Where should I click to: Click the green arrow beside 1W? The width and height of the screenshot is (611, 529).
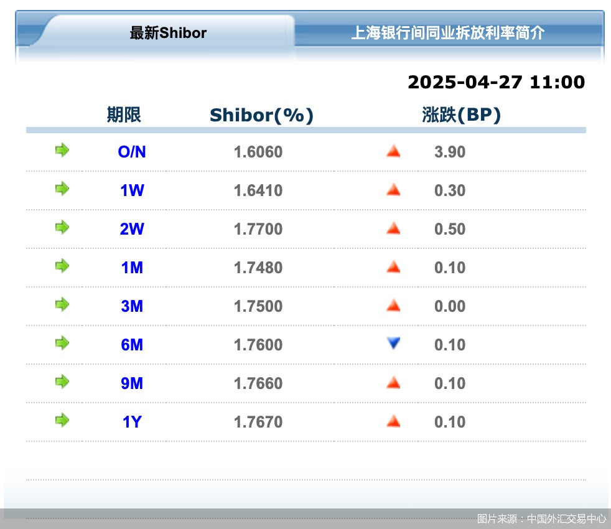coord(62,189)
